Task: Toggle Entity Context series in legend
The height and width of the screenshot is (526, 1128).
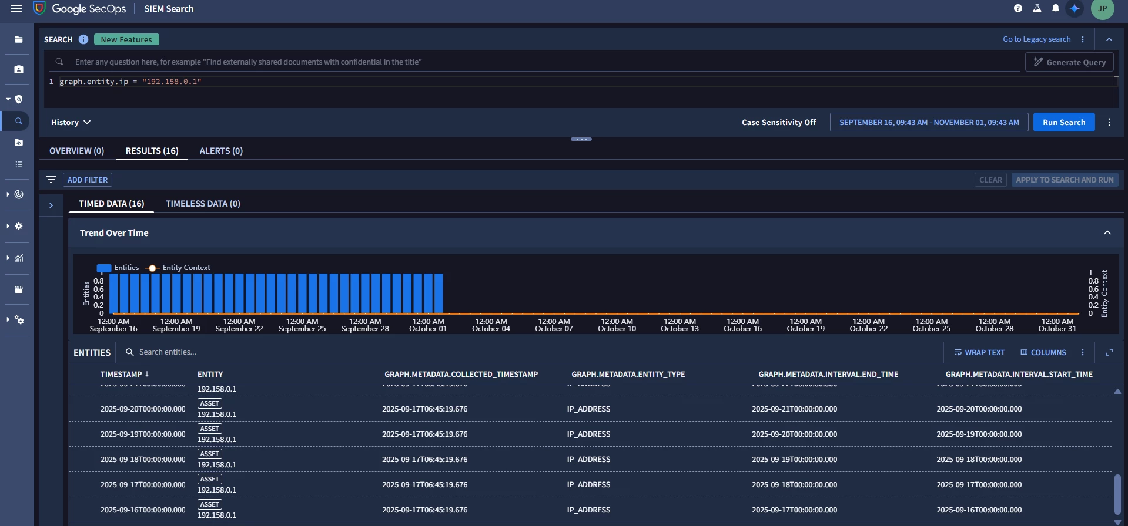Action: [178, 268]
